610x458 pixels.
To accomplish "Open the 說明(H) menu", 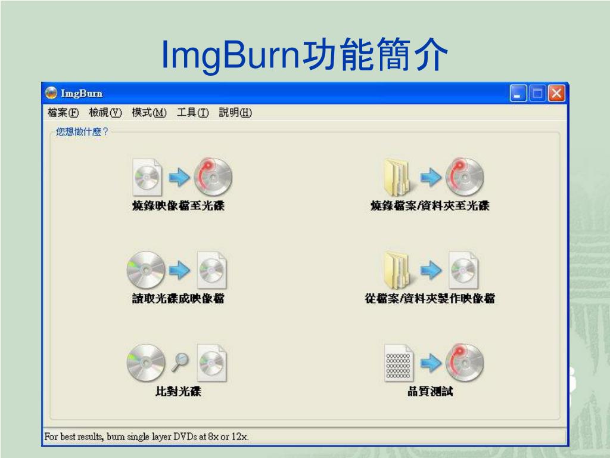I will (235, 113).
